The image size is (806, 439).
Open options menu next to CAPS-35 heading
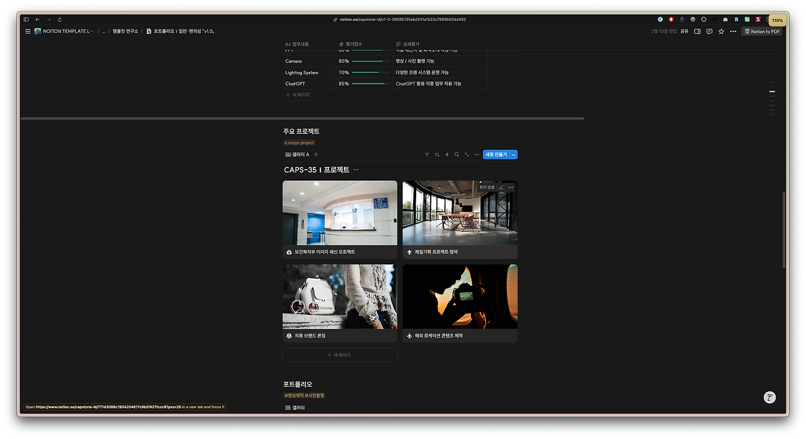click(x=356, y=169)
